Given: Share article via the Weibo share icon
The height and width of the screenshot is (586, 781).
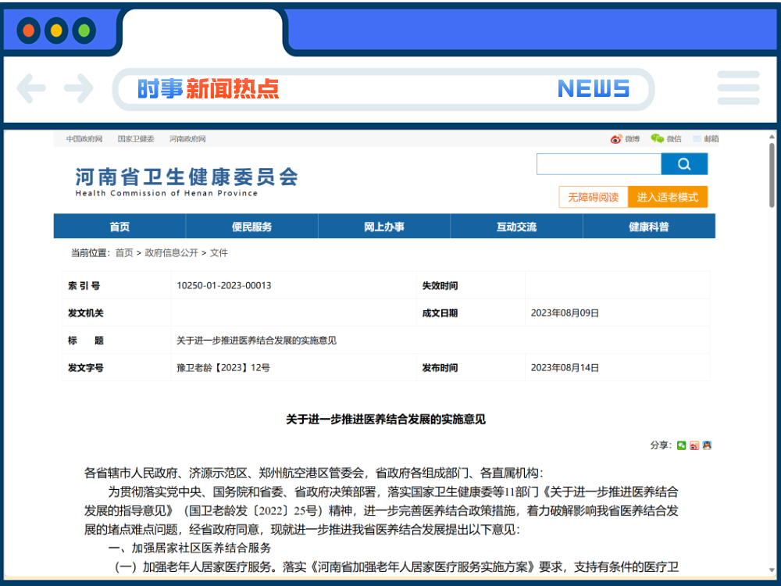Looking at the screenshot, I should tap(694, 445).
